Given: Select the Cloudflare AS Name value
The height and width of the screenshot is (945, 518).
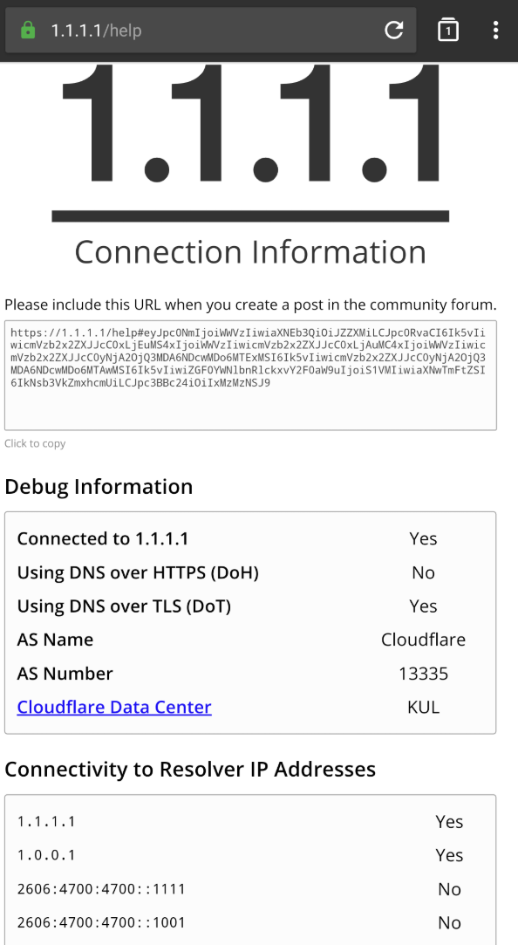Looking at the screenshot, I should click(424, 640).
